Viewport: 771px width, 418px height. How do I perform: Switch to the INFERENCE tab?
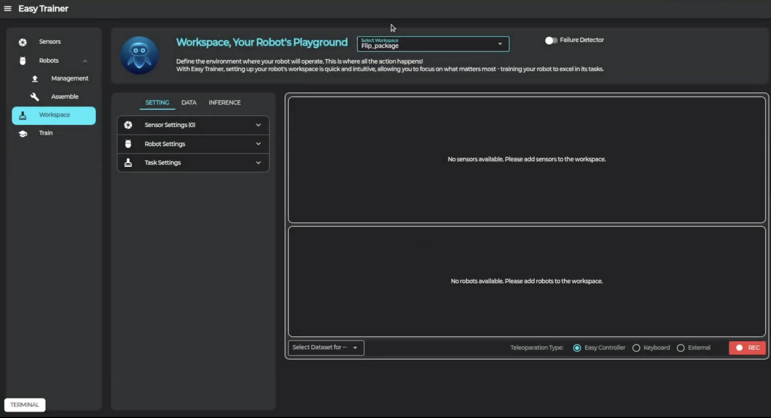click(x=224, y=103)
